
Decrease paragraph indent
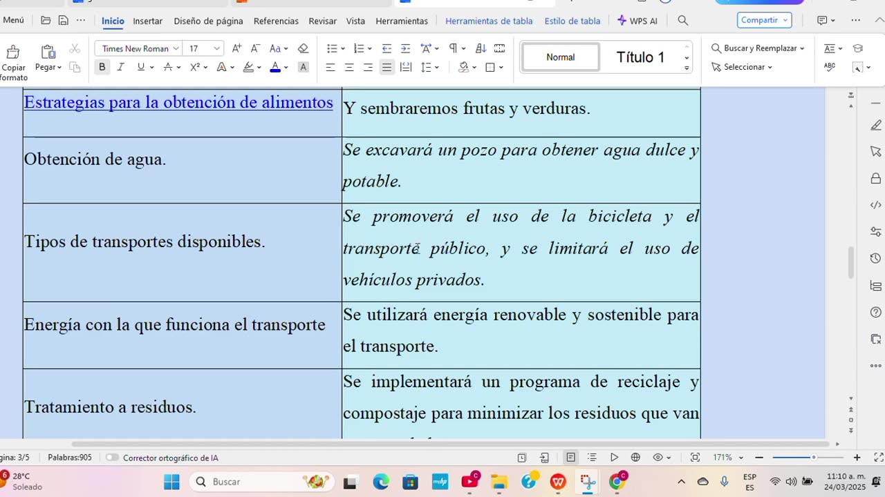386,48
